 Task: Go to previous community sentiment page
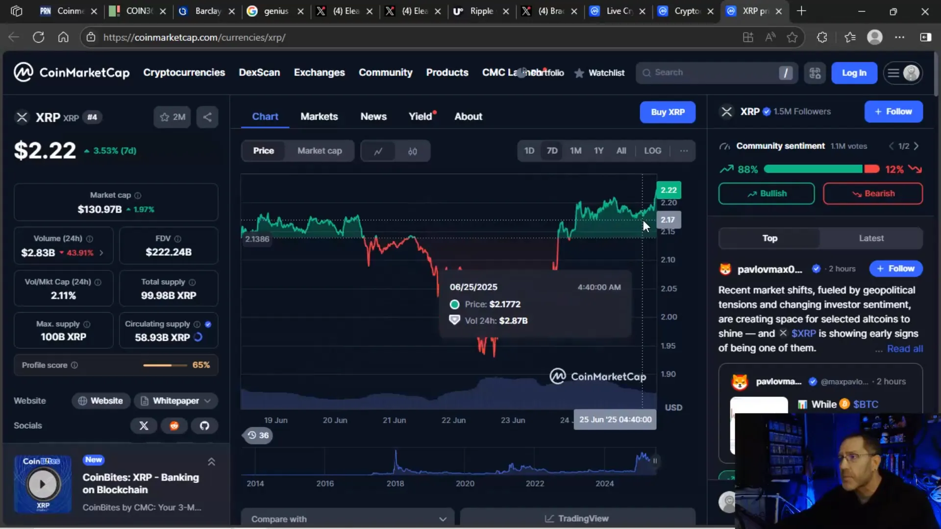click(x=891, y=146)
